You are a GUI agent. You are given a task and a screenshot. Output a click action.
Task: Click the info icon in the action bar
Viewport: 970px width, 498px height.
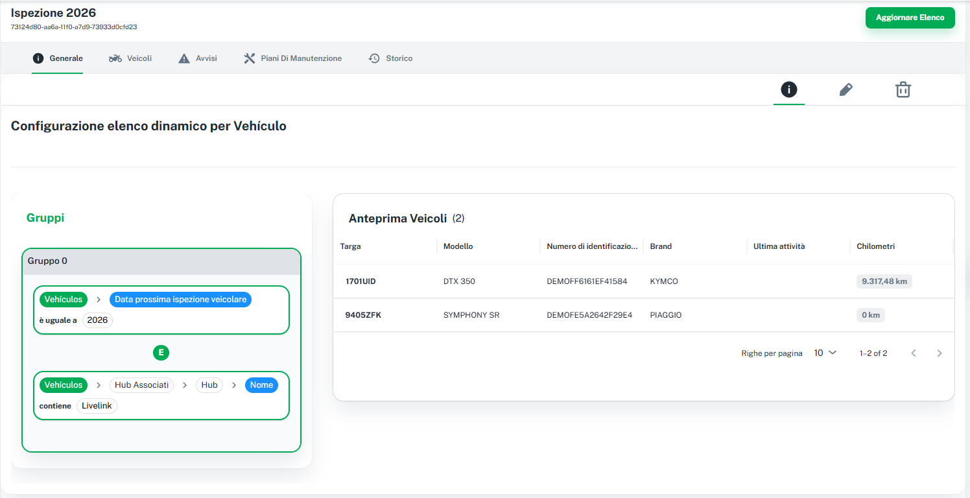coord(788,90)
